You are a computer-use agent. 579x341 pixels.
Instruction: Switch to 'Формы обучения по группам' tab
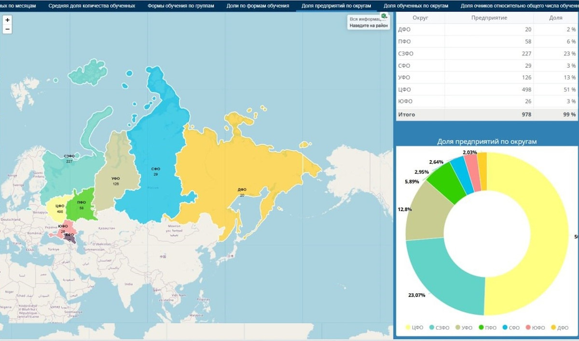180,6
